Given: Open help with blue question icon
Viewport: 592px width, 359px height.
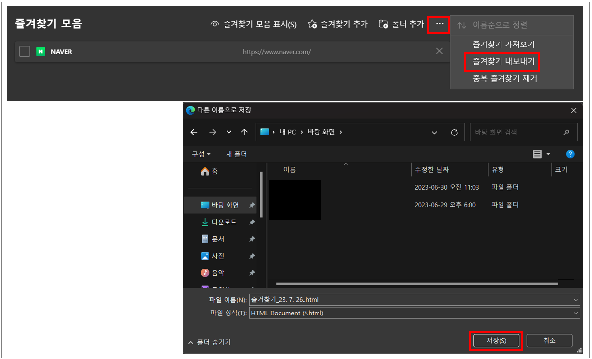Looking at the screenshot, I should pos(570,154).
